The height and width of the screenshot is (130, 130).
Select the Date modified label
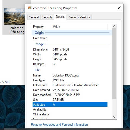pyautogui.click(x=42, y=95)
